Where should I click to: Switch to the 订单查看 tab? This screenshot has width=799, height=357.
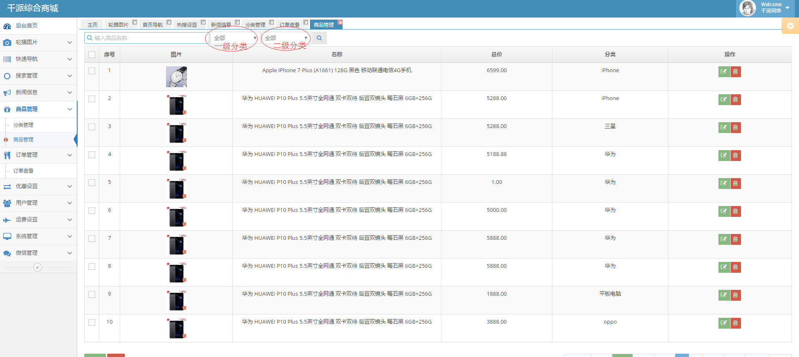pyautogui.click(x=289, y=25)
